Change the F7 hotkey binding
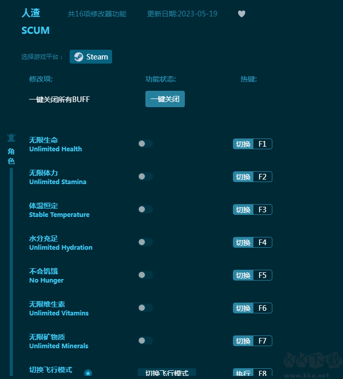Screen dimensions: 343x379 click(252, 341)
